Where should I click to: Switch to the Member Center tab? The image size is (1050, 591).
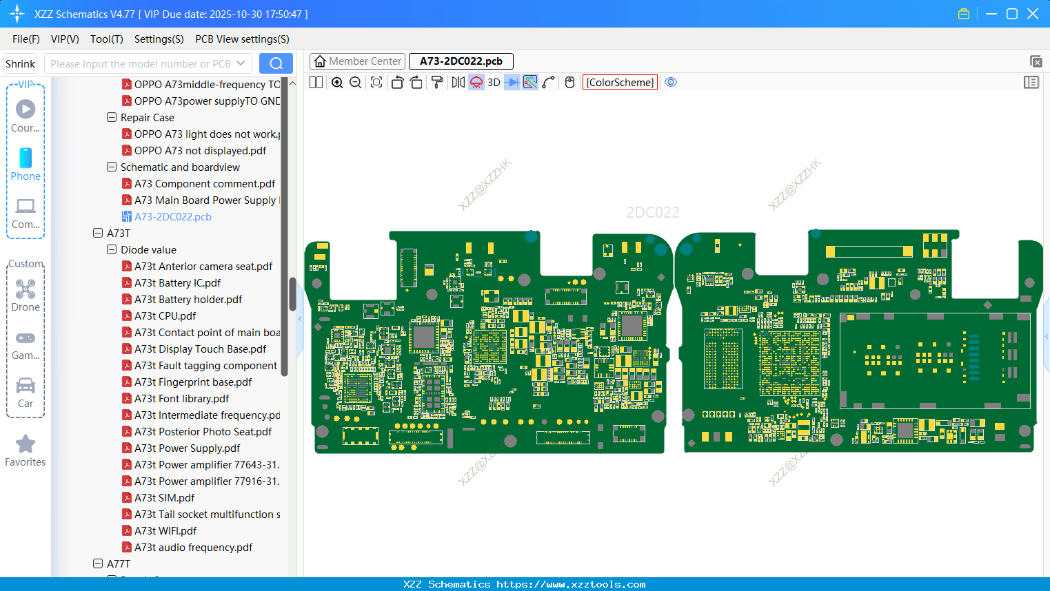click(x=358, y=61)
